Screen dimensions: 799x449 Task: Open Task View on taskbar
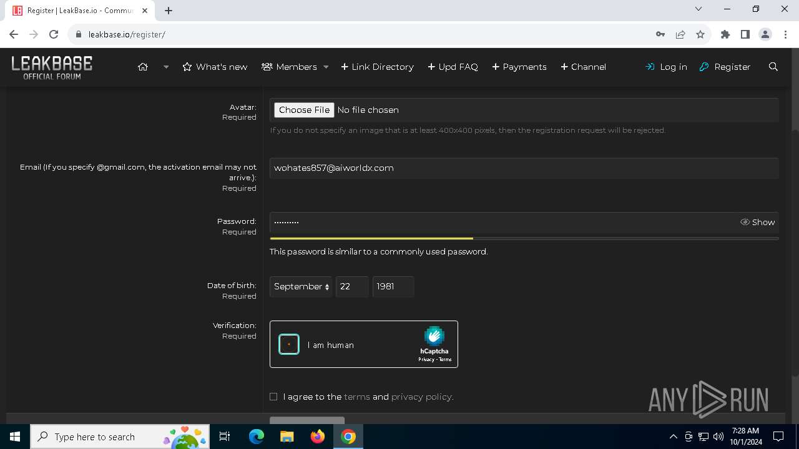coord(225,437)
